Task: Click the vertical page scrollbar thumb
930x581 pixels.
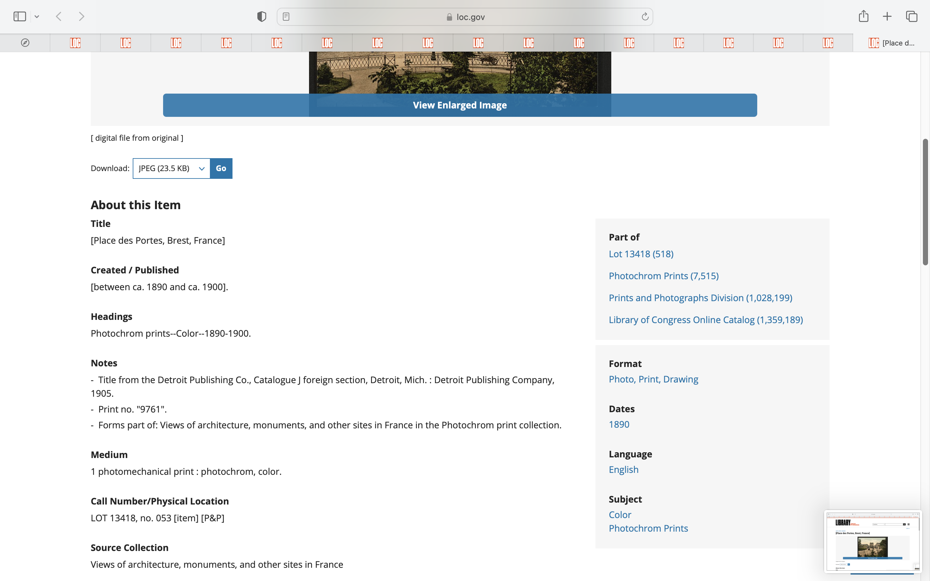Action: coord(925,202)
